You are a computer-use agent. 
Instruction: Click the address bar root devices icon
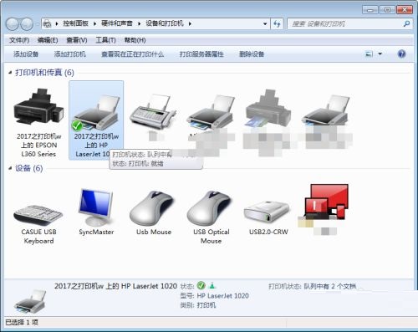[48, 24]
